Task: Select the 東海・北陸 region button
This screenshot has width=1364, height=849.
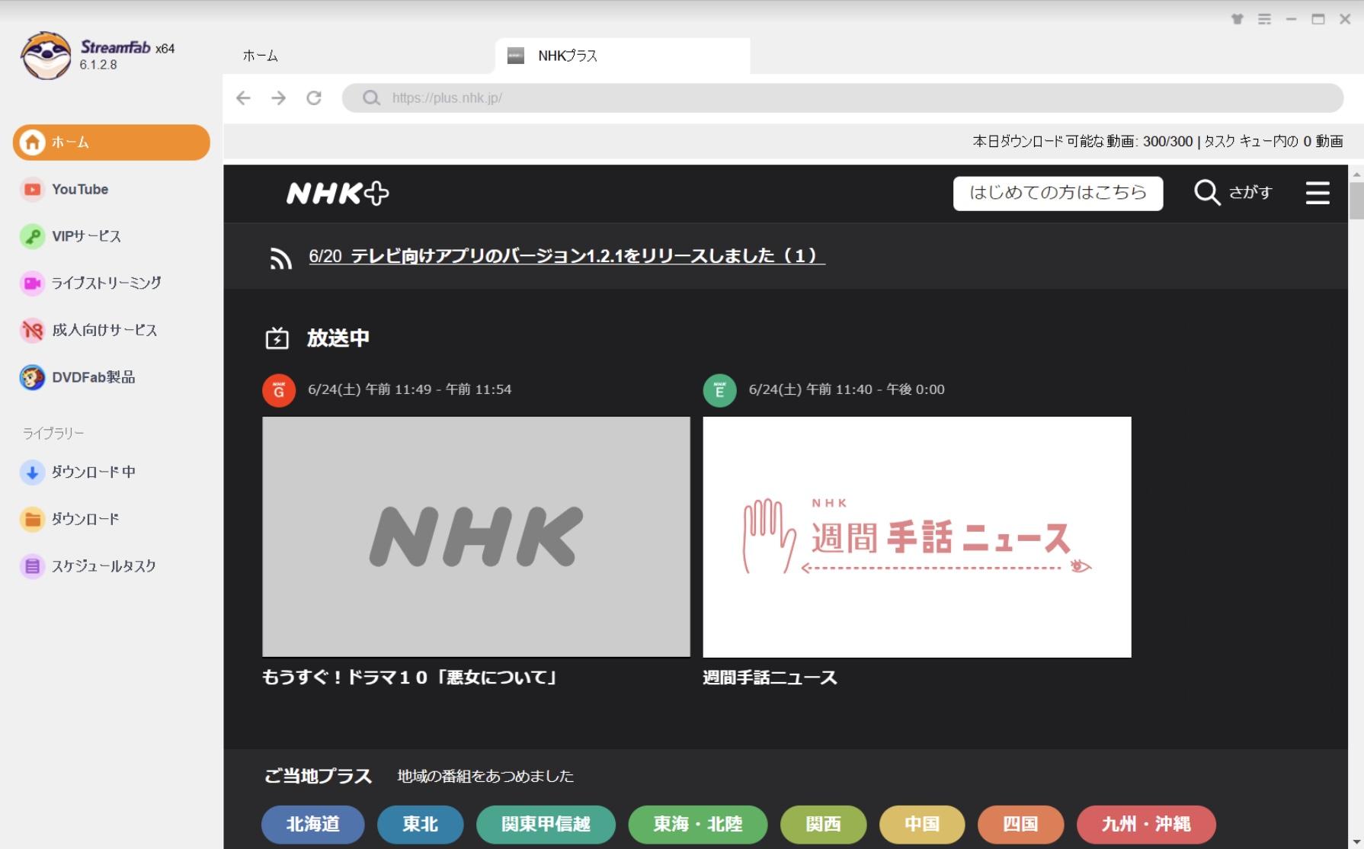Action: (697, 825)
